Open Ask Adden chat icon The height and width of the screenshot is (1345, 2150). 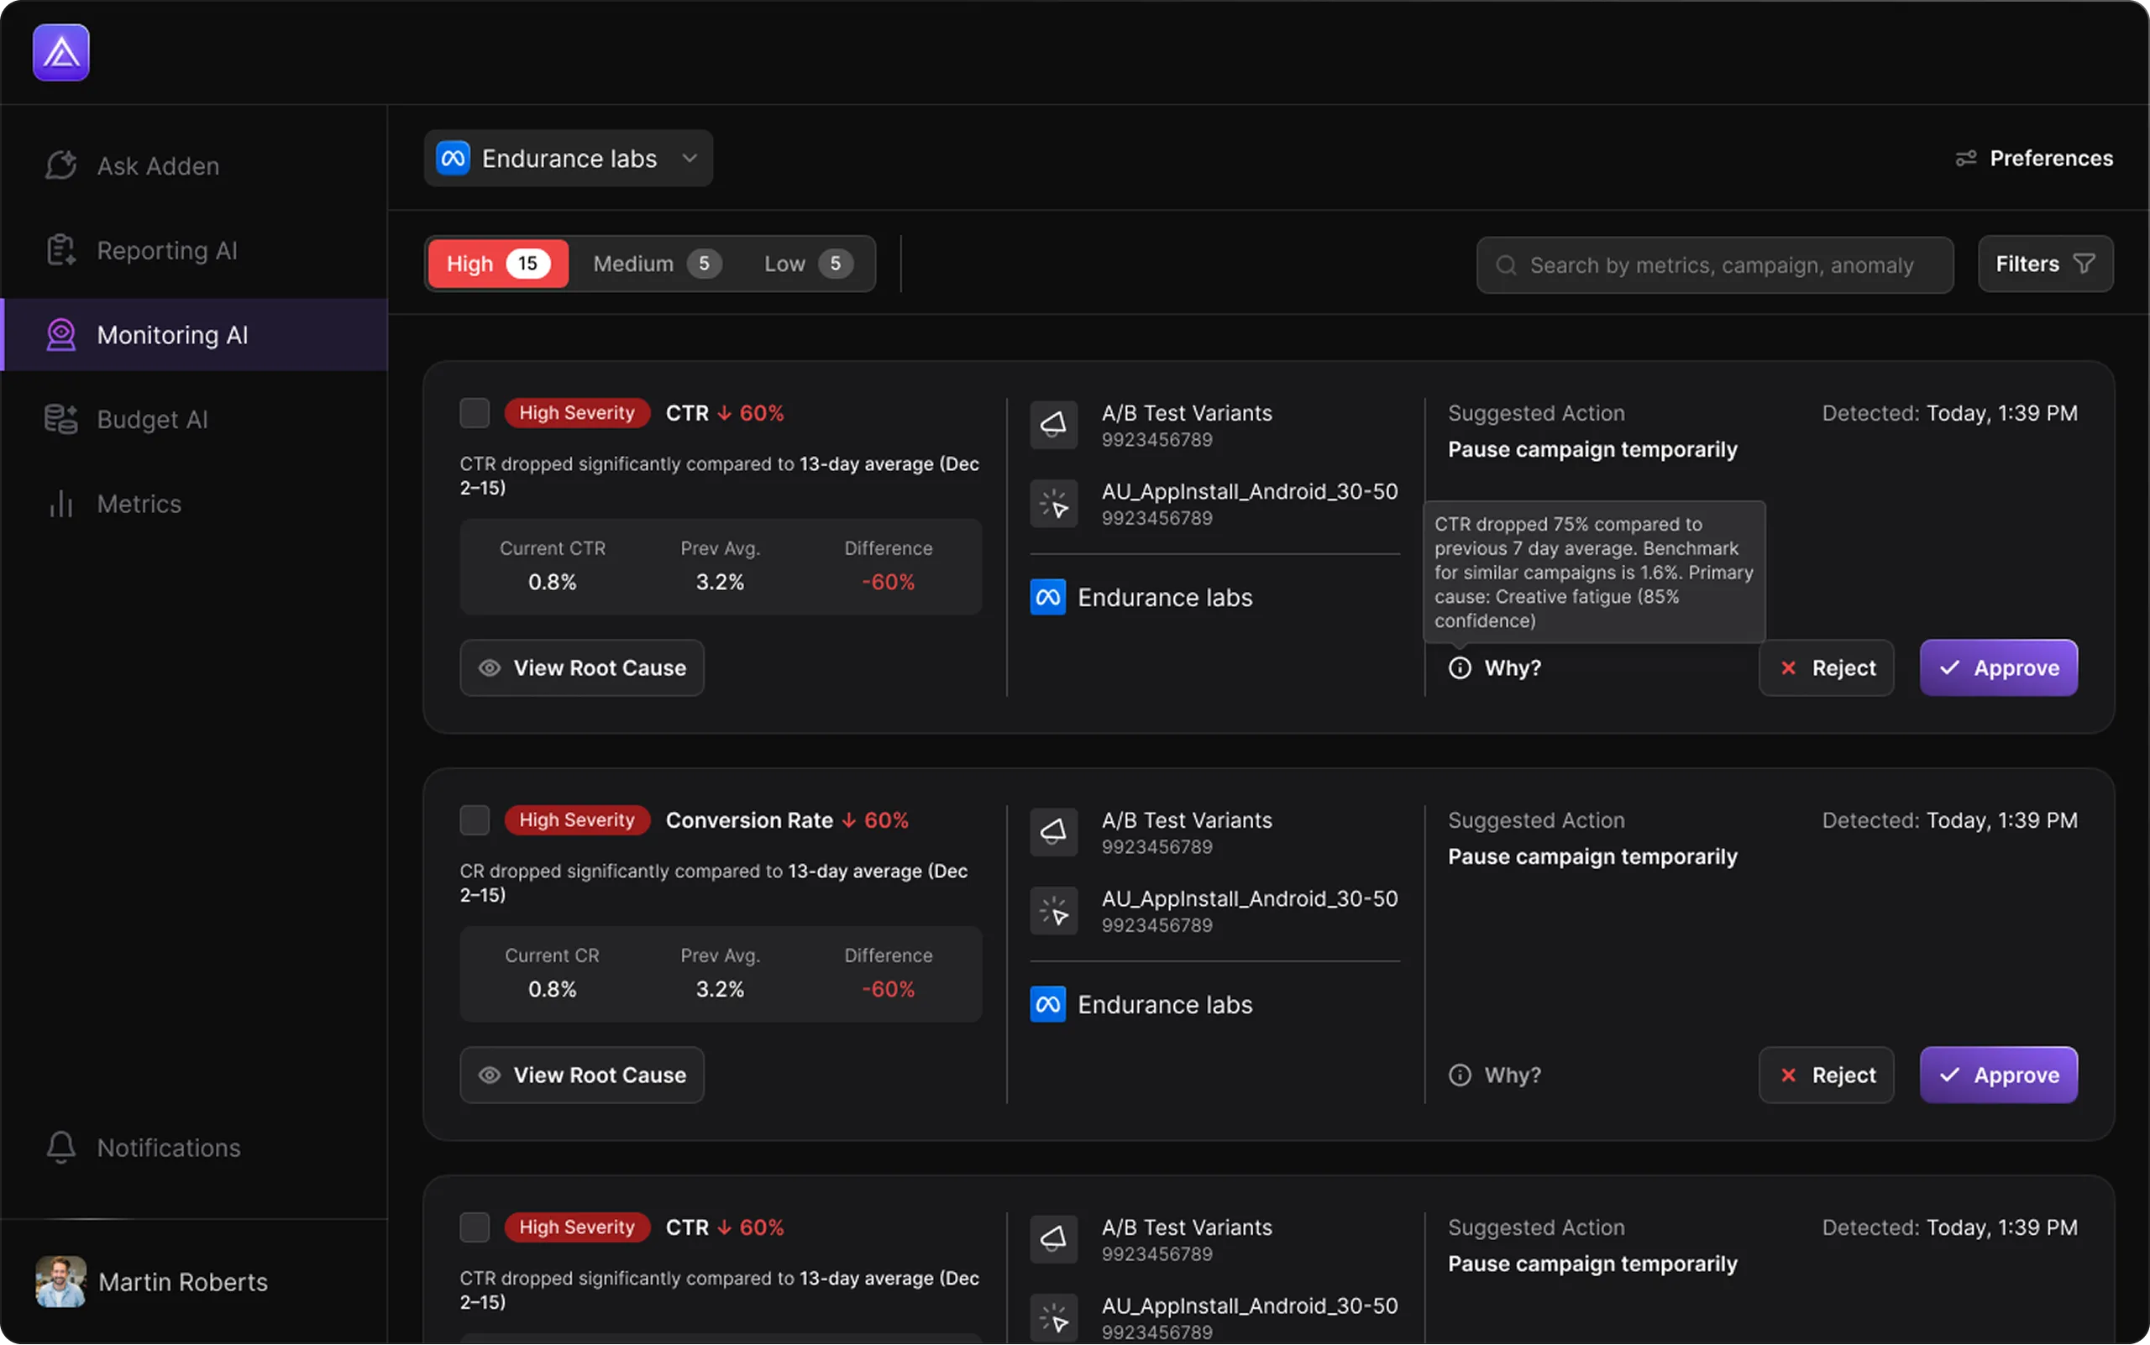[x=60, y=165]
